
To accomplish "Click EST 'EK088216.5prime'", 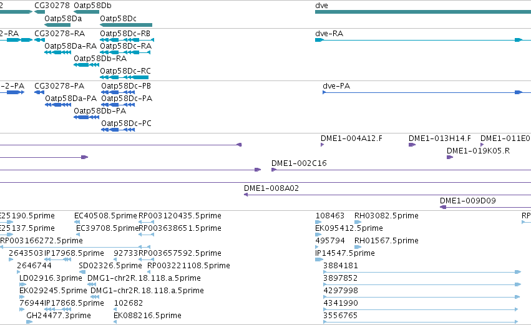I will (147, 316).
